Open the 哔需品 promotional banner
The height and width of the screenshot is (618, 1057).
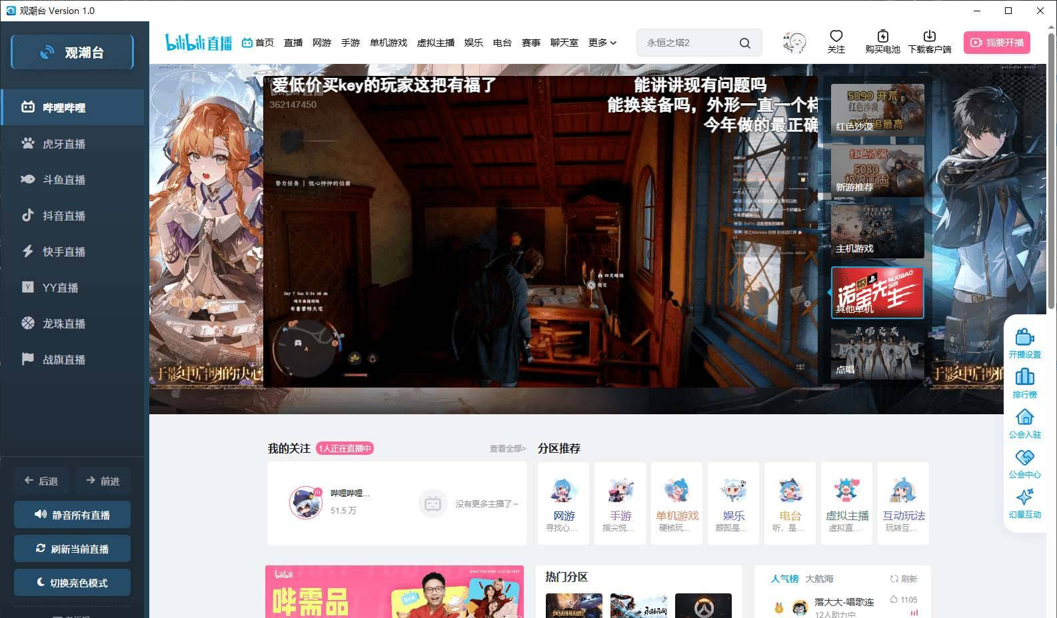click(395, 592)
